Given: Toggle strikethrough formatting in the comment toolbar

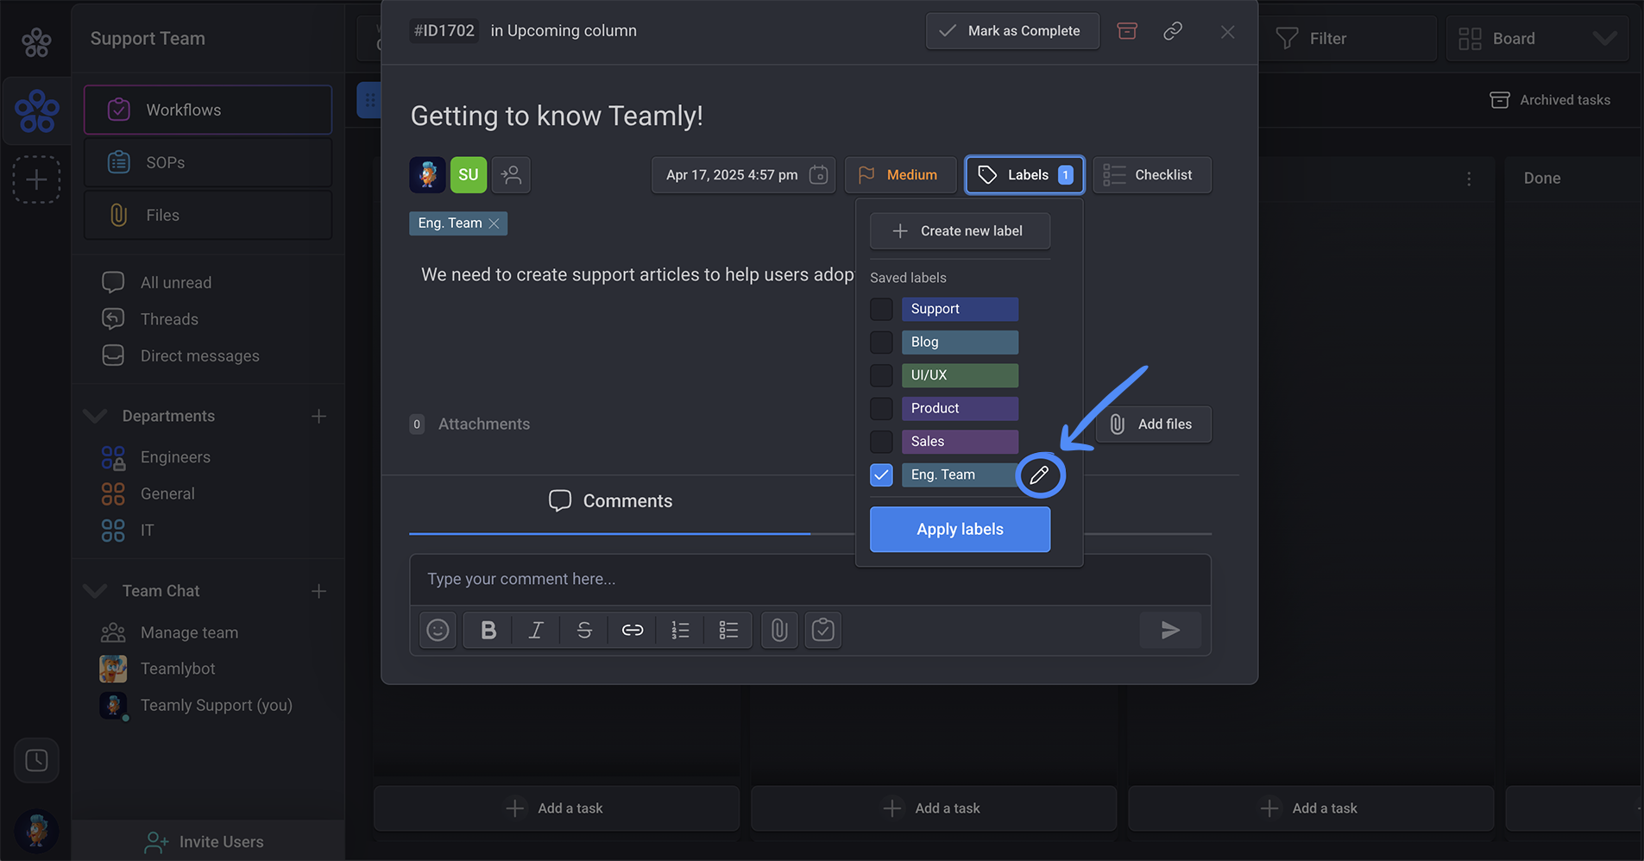Looking at the screenshot, I should tap(584, 630).
